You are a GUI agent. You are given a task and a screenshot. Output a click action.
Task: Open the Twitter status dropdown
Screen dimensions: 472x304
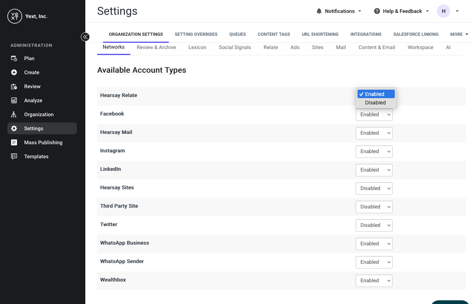click(x=374, y=225)
